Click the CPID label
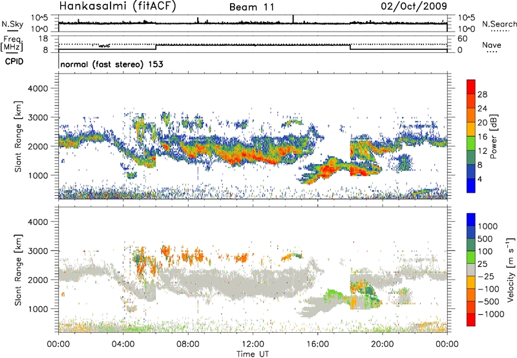Viewport: 517px width, 358px height. (x=14, y=61)
